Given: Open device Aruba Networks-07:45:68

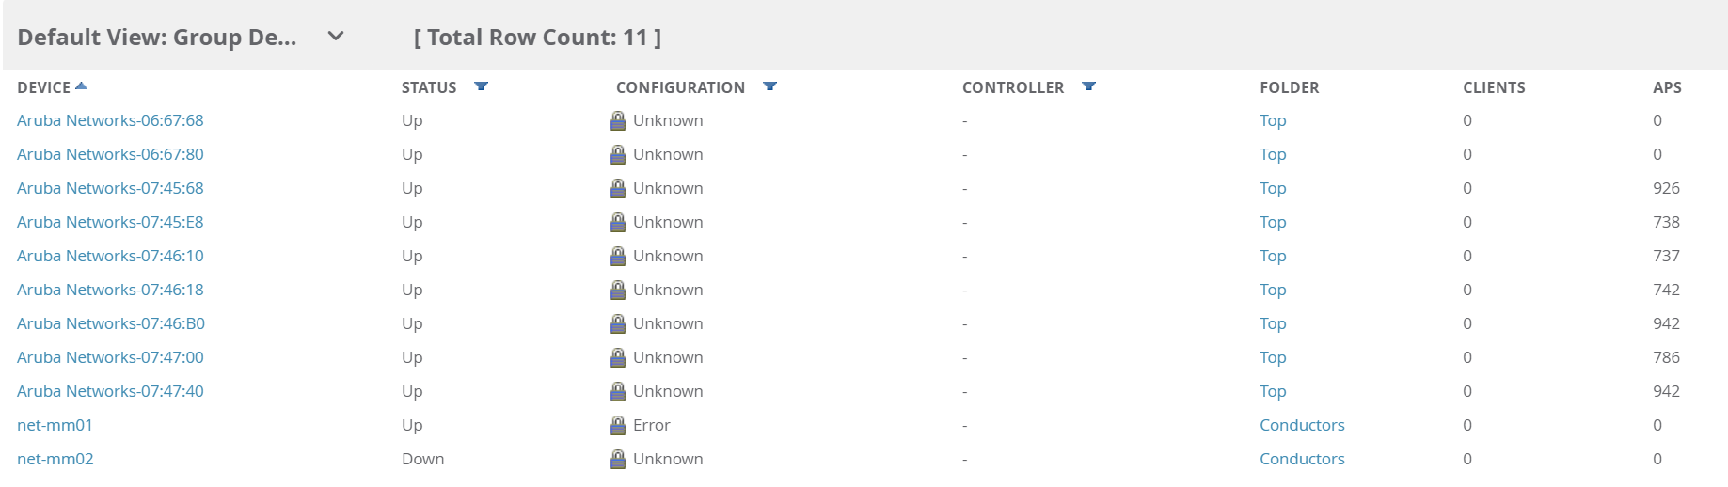Looking at the screenshot, I should point(110,188).
